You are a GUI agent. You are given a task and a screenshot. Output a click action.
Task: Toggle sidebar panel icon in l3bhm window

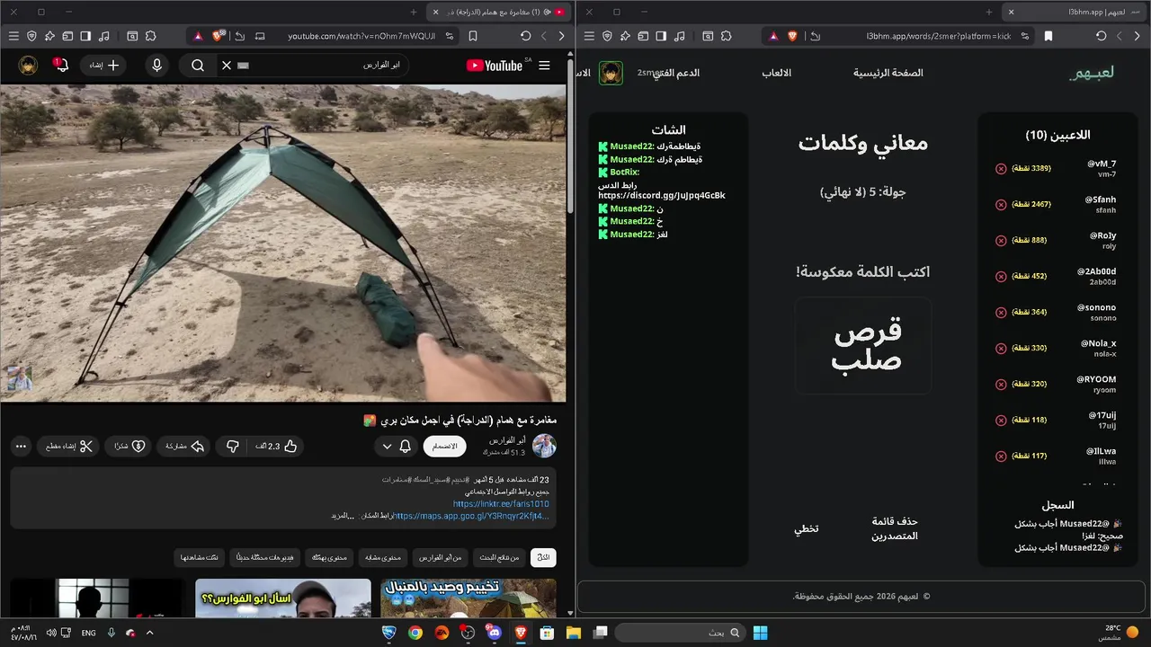[x=661, y=36]
